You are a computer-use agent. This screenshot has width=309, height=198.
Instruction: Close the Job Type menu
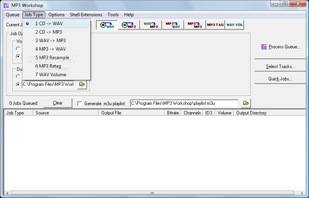pyautogui.click(x=34, y=15)
